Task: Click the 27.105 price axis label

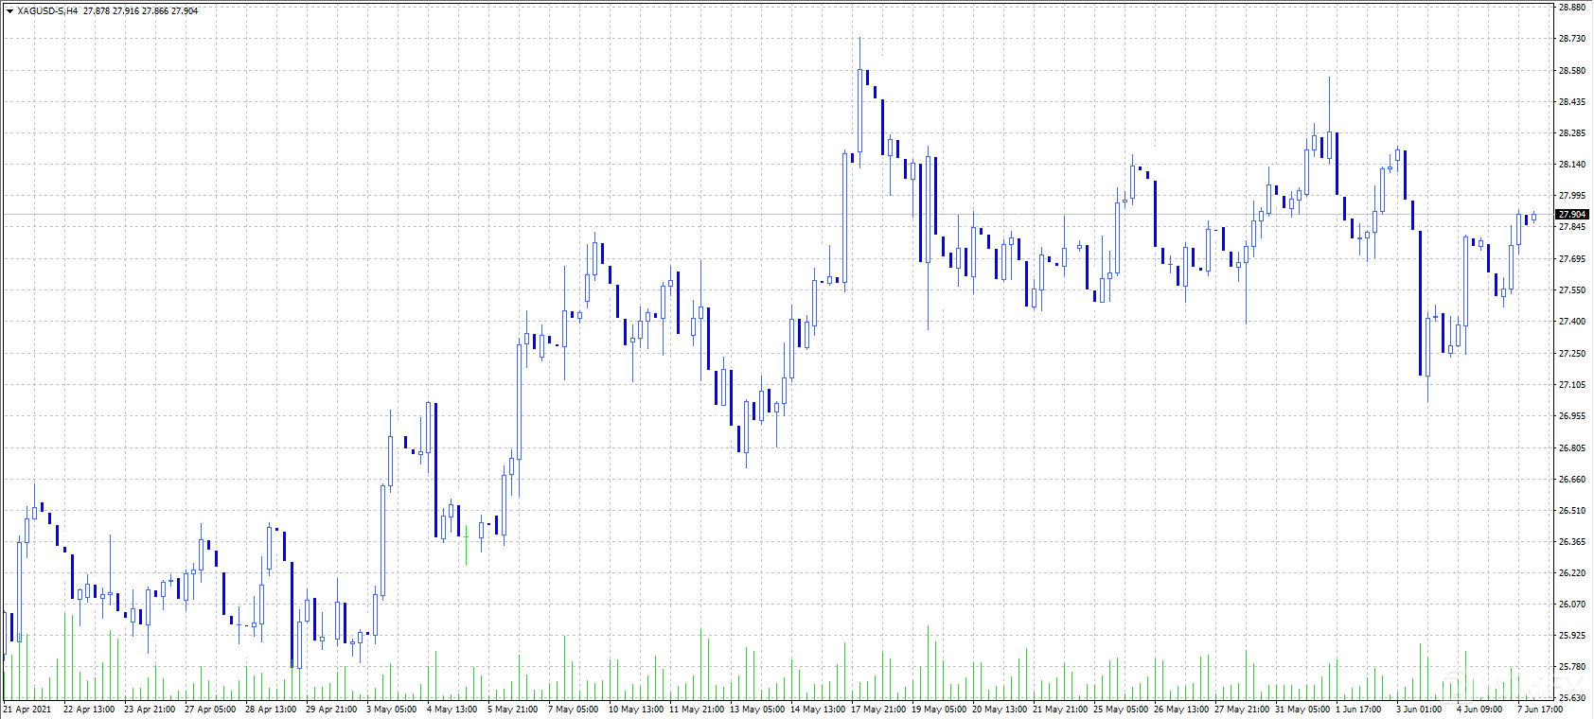Action: pos(1571,385)
